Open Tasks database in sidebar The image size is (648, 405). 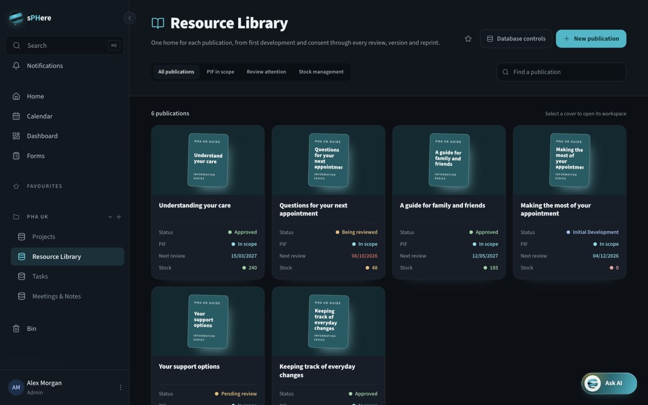pos(67,276)
